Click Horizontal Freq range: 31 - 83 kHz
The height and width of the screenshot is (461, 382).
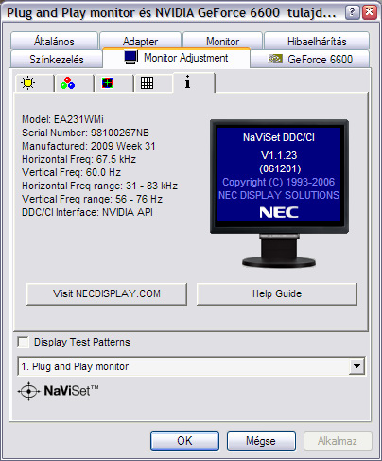[99, 186]
